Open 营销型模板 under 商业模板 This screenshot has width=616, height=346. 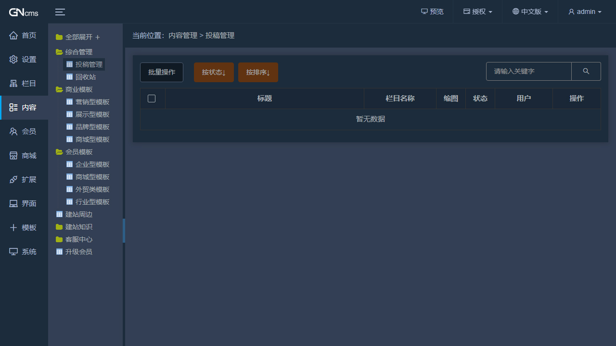click(93, 101)
